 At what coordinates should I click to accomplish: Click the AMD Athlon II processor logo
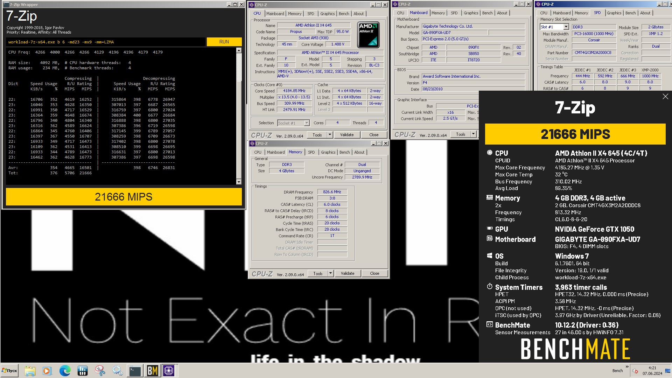tap(368, 35)
